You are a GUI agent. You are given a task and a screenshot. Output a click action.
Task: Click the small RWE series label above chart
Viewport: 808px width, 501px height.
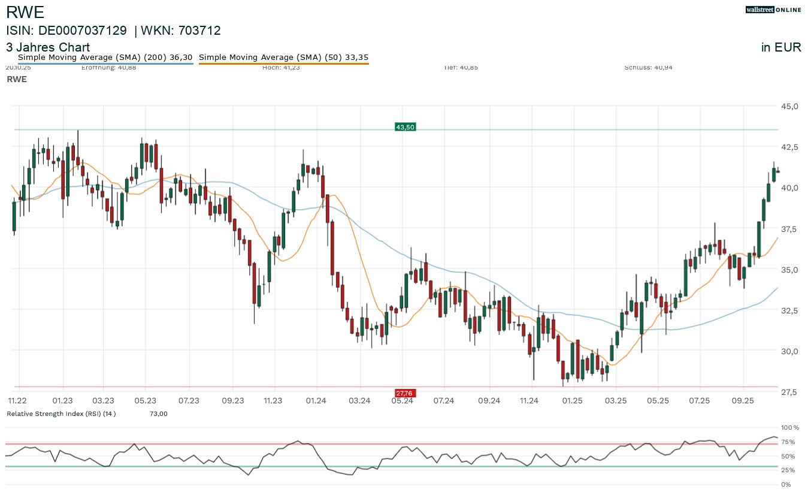pos(16,79)
